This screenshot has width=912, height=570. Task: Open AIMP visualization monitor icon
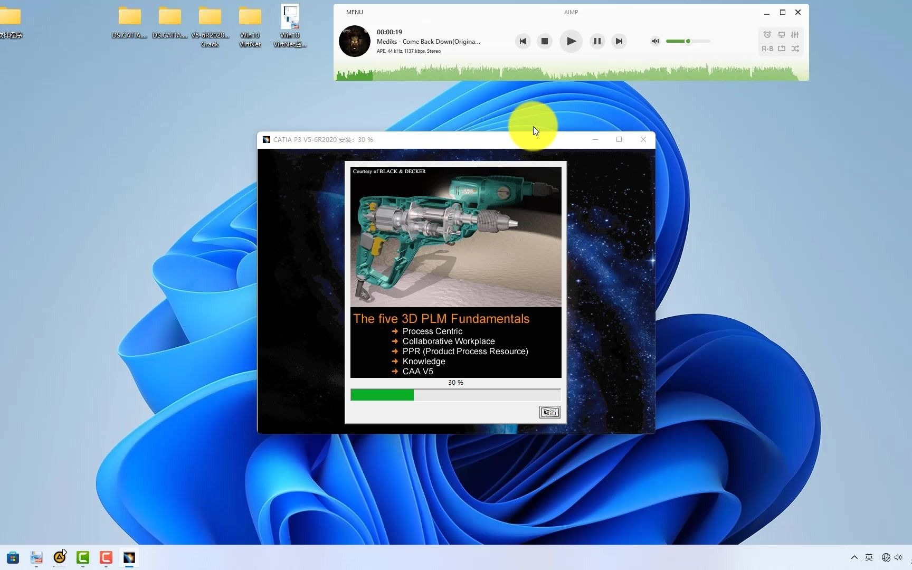pyautogui.click(x=781, y=35)
